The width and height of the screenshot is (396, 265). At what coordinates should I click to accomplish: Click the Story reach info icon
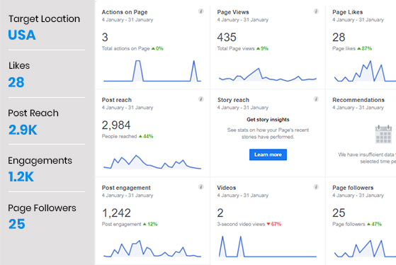[316, 99]
